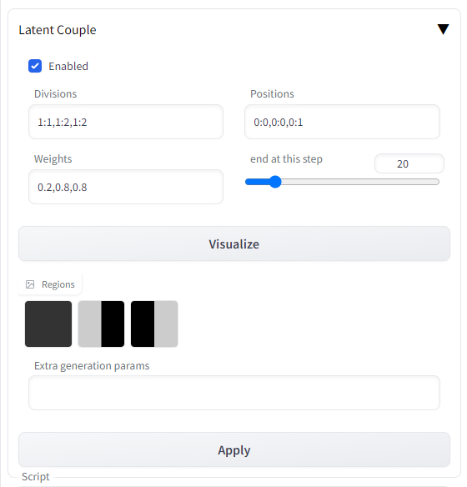Click the end at this step slider track
Image resolution: width=467 pixels, height=487 pixels.
[342, 182]
